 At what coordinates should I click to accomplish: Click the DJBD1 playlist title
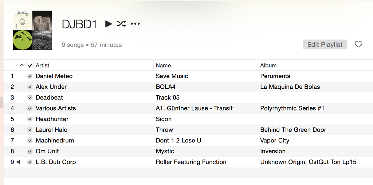[79, 24]
